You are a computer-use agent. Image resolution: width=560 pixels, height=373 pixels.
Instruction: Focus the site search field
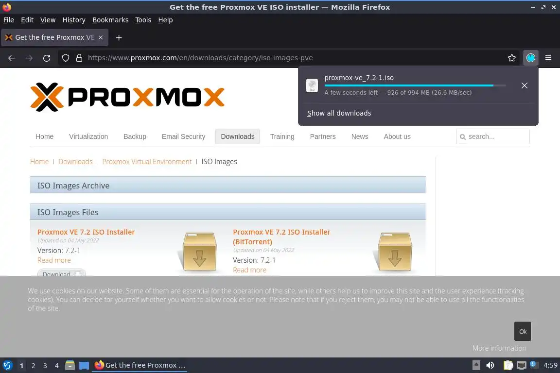coord(493,136)
